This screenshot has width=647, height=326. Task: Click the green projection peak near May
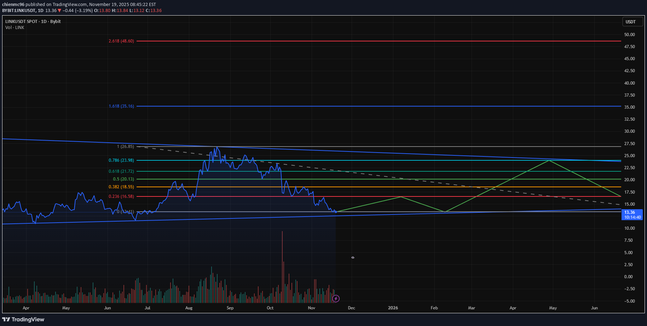pos(549,161)
